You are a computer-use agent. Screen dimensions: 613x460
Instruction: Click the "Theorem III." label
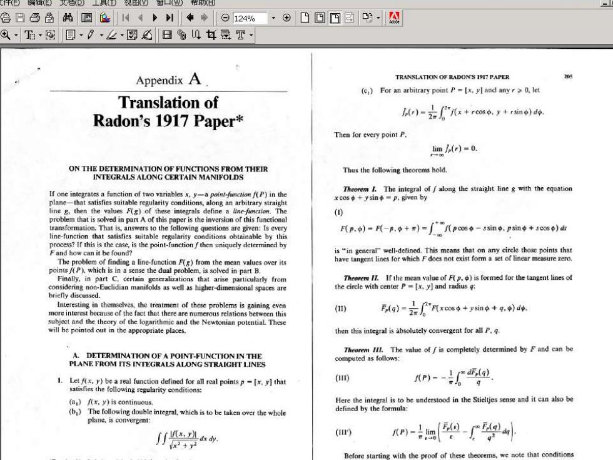coord(363,350)
